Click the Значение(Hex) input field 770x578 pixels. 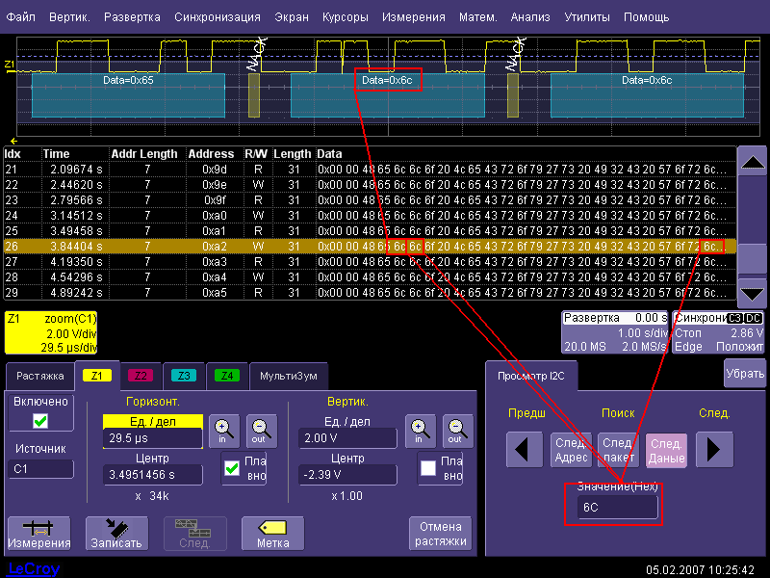619,508
